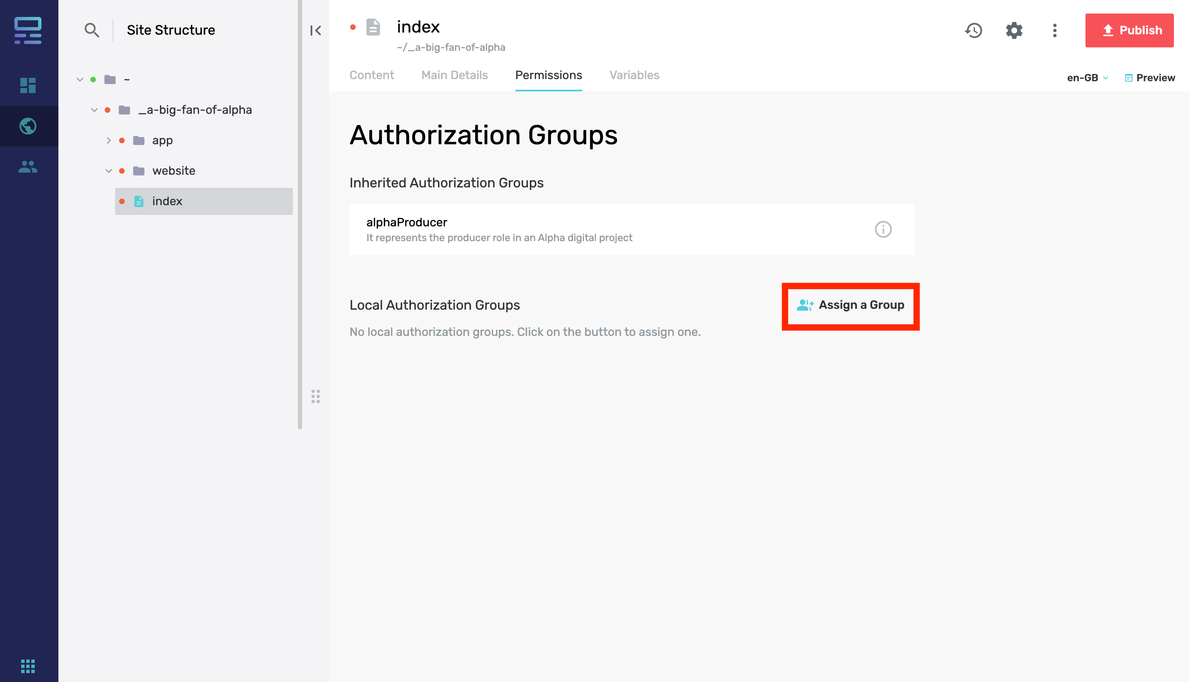Screen dimensions: 1190x682
Task: Click the _a-big-fan-of-alpha folder icon
Action: tap(124, 110)
